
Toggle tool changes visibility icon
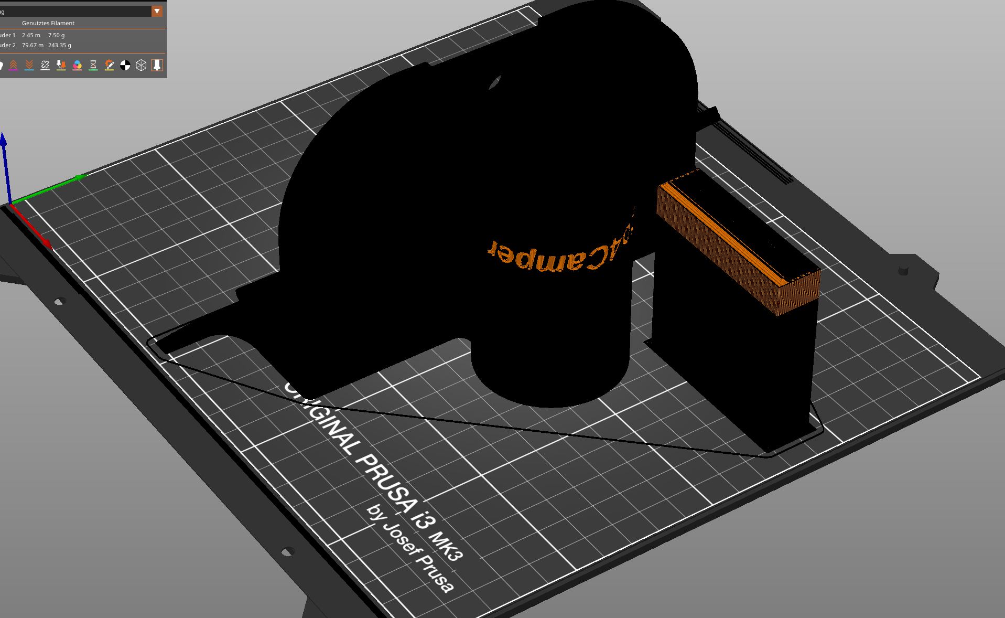[x=61, y=65]
